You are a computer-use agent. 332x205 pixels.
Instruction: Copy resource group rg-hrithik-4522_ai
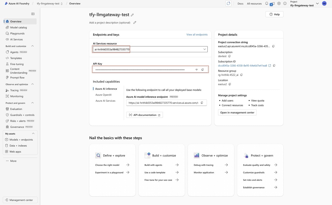coord(241,75)
